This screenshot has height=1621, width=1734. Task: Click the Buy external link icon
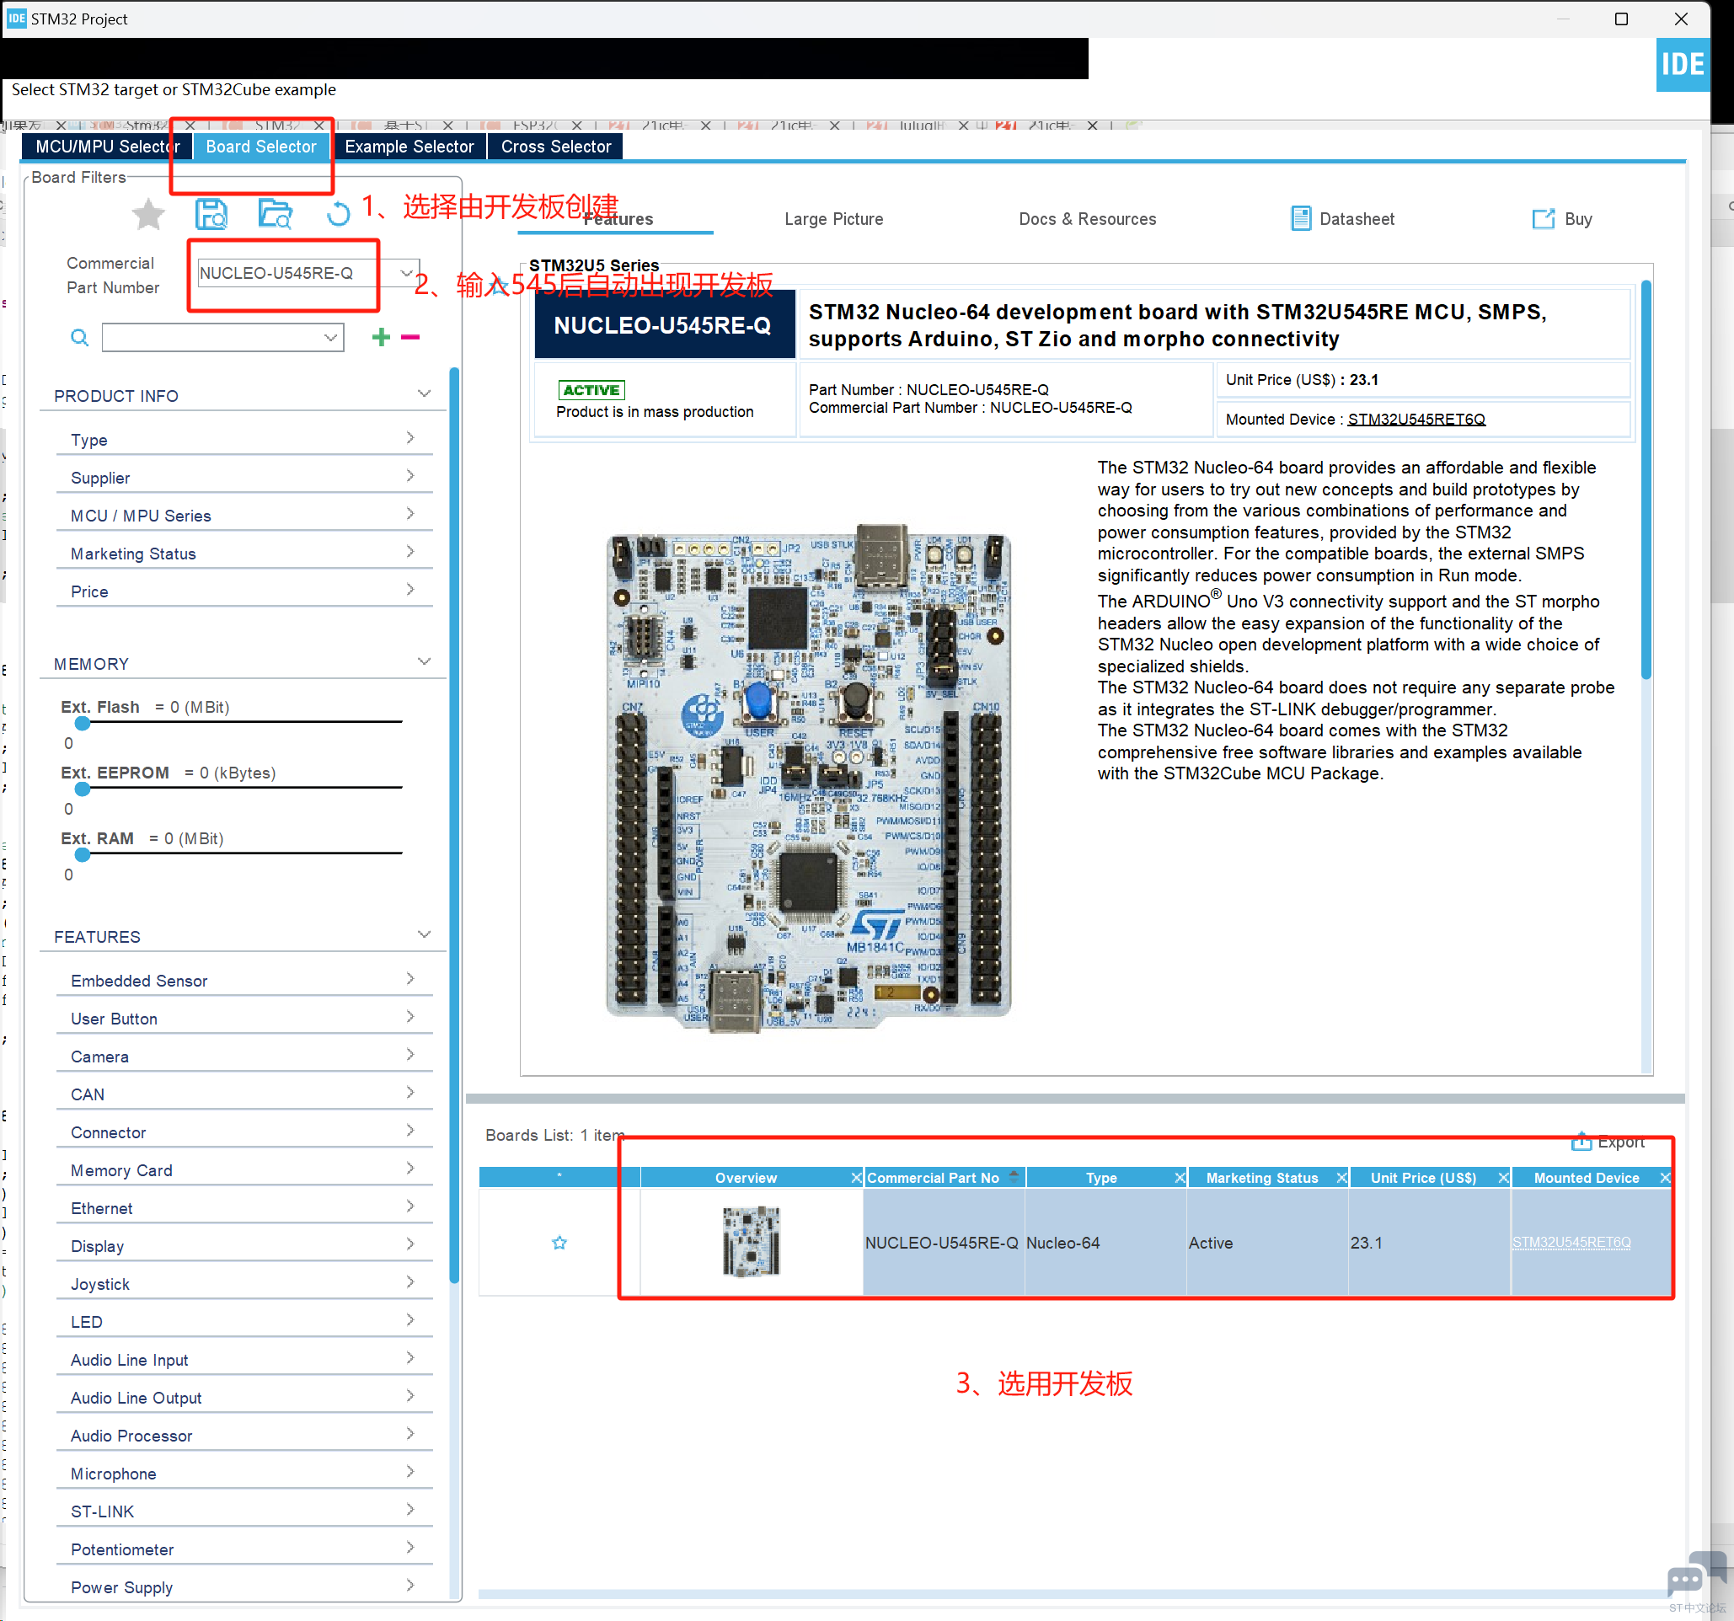point(1543,219)
